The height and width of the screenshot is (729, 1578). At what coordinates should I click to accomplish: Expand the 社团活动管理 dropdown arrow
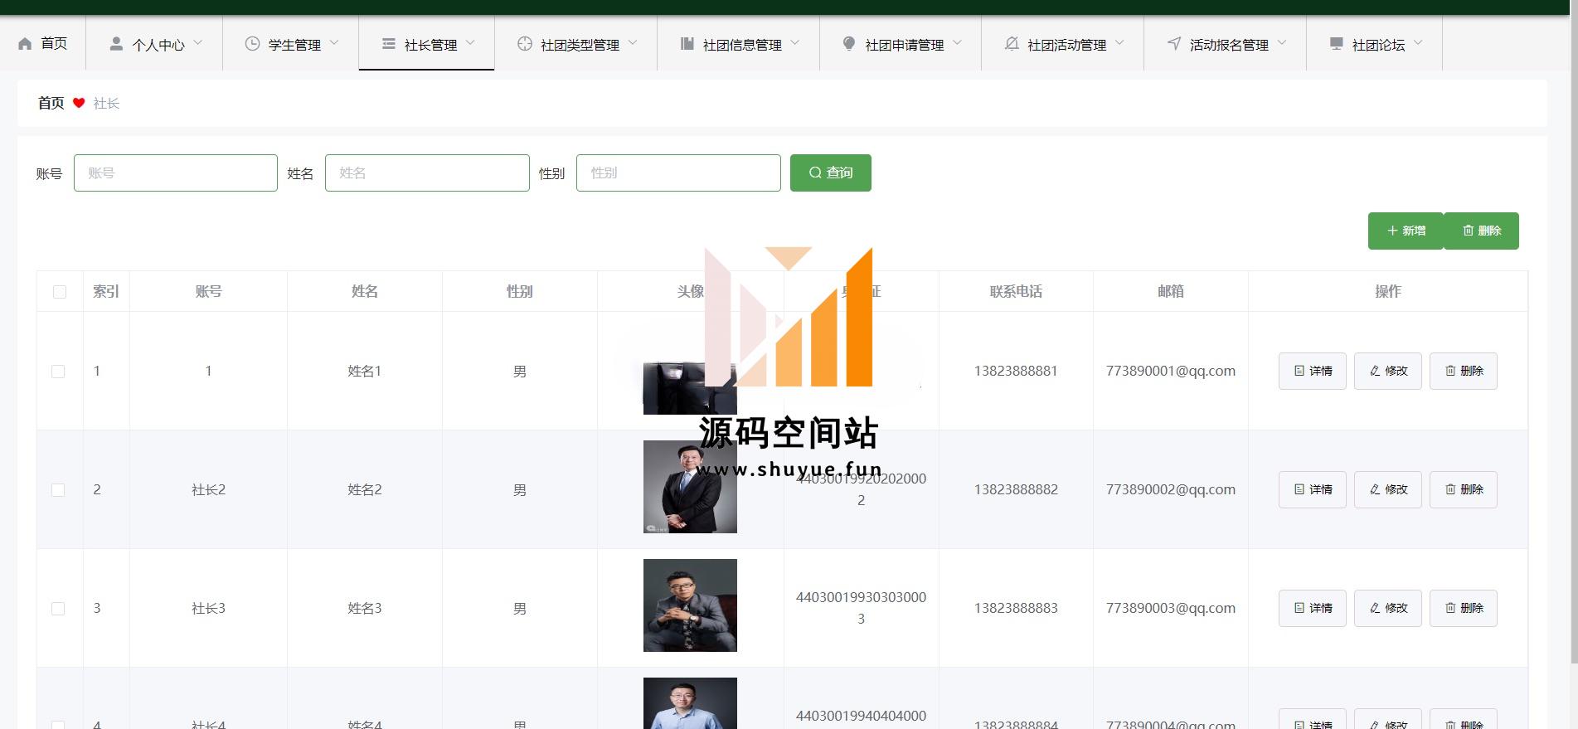coord(1119,42)
